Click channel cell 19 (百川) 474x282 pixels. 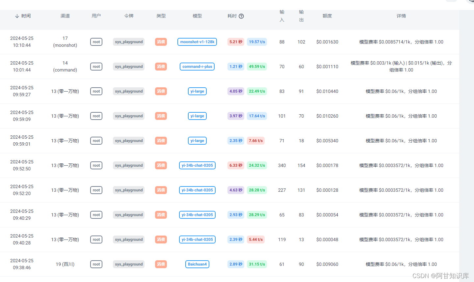[65, 264]
